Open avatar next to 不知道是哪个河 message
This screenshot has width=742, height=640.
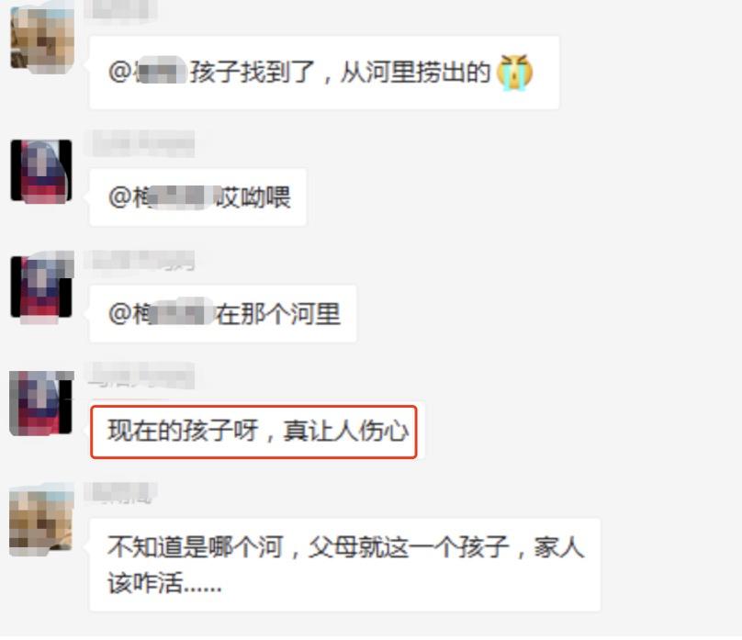(41, 522)
